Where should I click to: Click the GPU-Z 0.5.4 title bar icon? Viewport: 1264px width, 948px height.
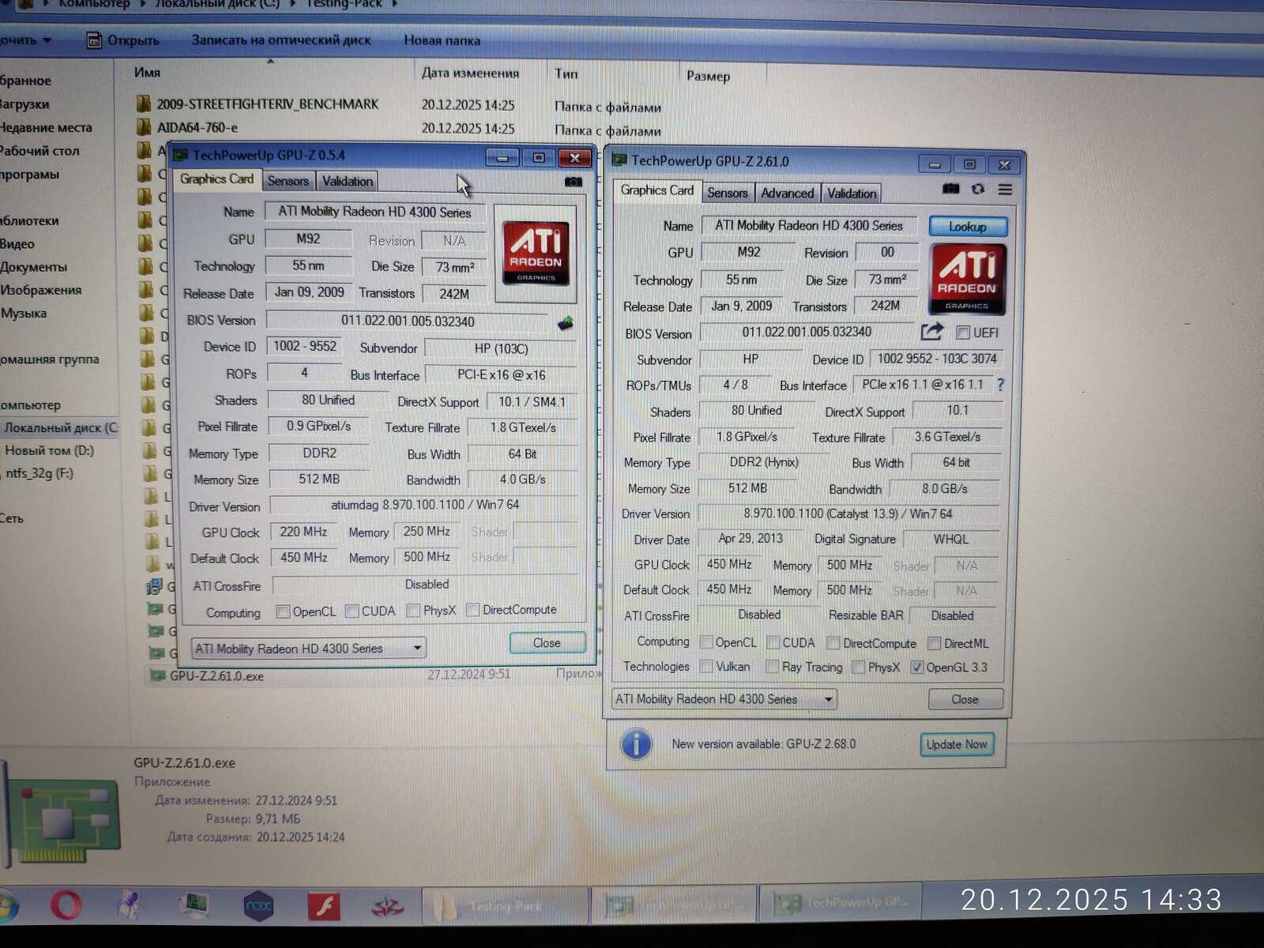click(x=180, y=155)
